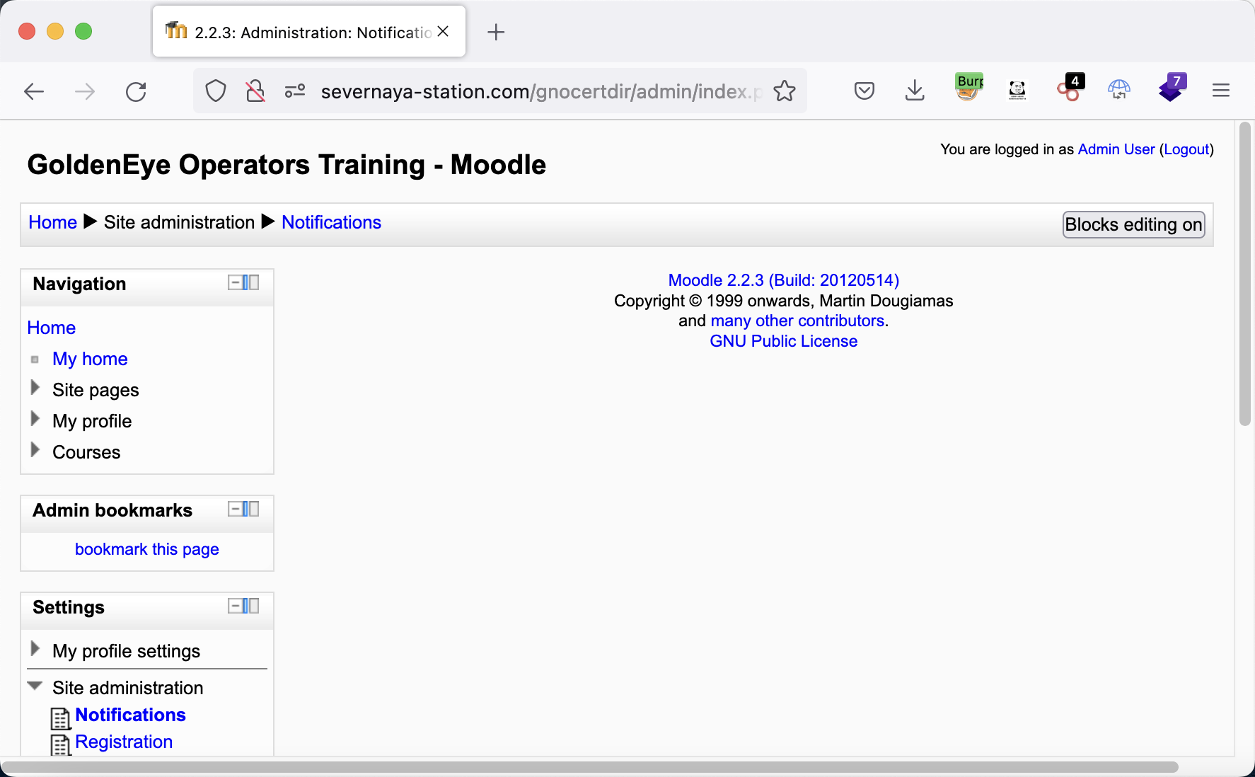Open the GNU Public License link
1255x777 pixels.
783,341
